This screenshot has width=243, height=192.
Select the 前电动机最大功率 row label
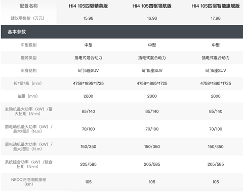(x=28, y=129)
